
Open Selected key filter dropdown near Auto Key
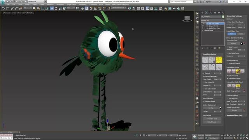pos(212,135)
